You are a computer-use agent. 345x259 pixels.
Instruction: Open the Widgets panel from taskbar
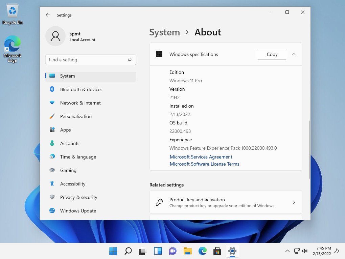click(158, 251)
